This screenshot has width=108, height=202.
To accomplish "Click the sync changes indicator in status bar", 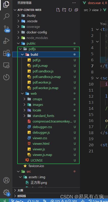I will (x=33, y=200).
